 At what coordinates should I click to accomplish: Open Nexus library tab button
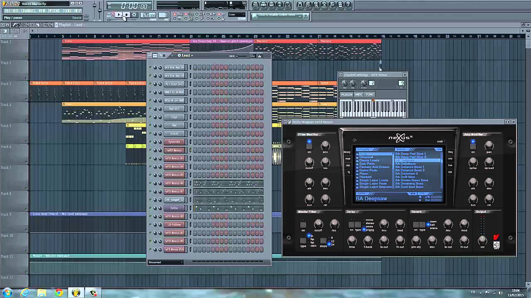click(347, 152)
